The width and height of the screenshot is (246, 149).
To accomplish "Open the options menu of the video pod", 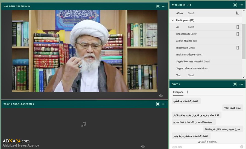I will point(163,6).
